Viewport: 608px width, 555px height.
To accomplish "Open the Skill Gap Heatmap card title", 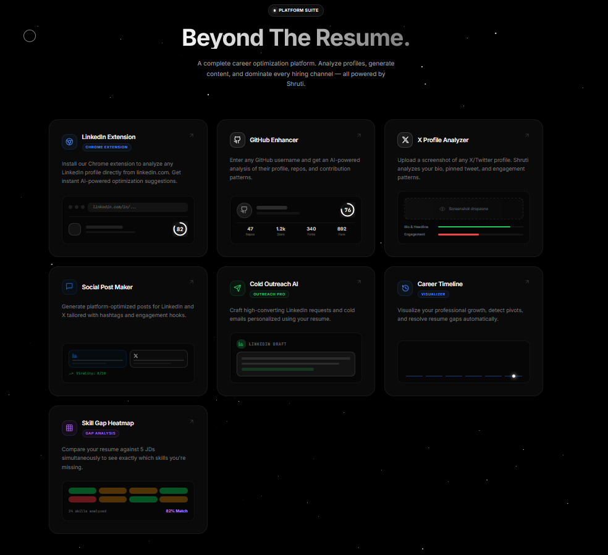I will [x=108, y=423].
